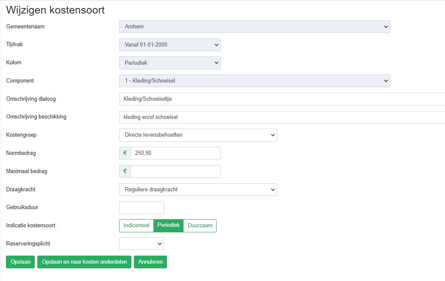Image resolution: width=445 pixels, height=281 pixels.
Task: Select the Duurzaam option
Action: (200, 226)
